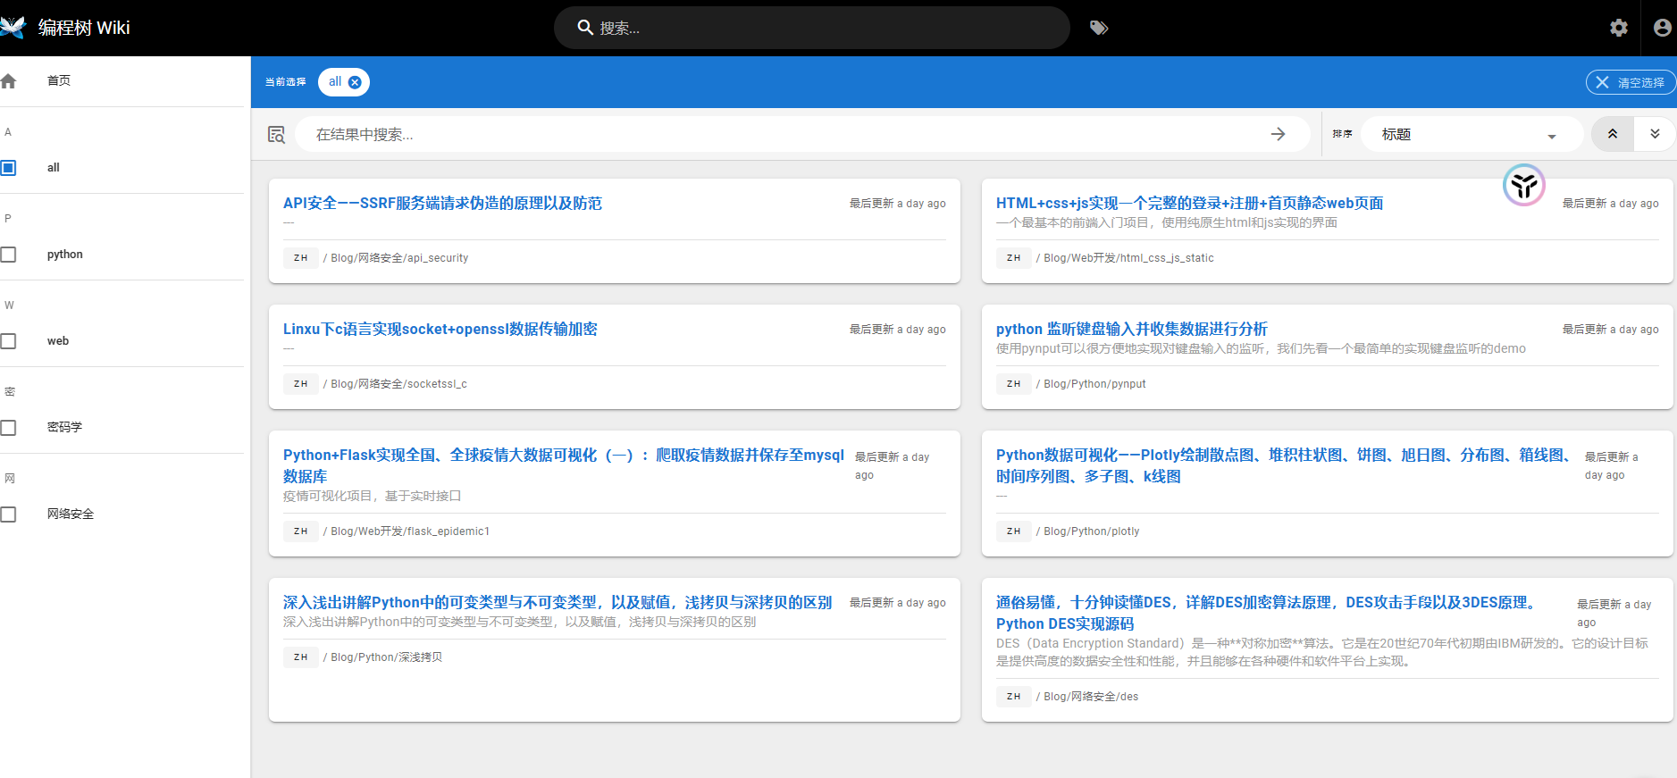Screen dimensions: 1677x778
Task: Open API安全 SSRF article link
Action: 442,203
